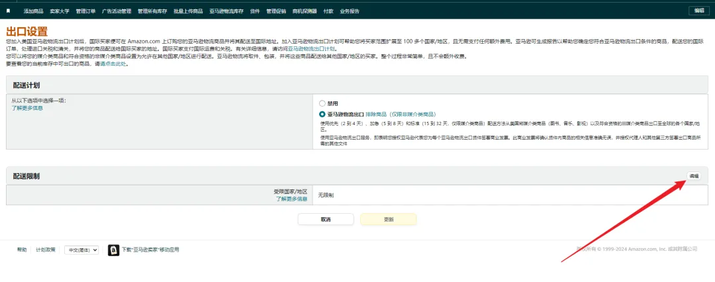Image resolution: width=715 pixels, height=282 pixels.
Task: Open 管理促销 in top navigation
Action: [x=276, y=11]
